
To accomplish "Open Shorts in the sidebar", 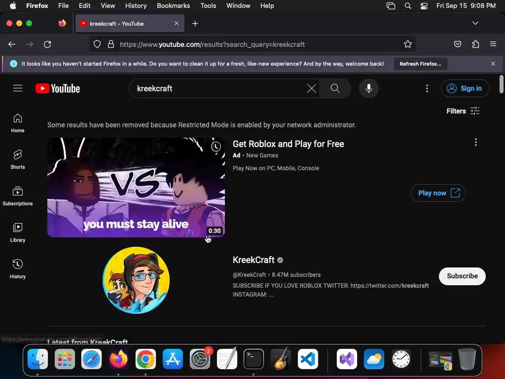I will point(18,159).
